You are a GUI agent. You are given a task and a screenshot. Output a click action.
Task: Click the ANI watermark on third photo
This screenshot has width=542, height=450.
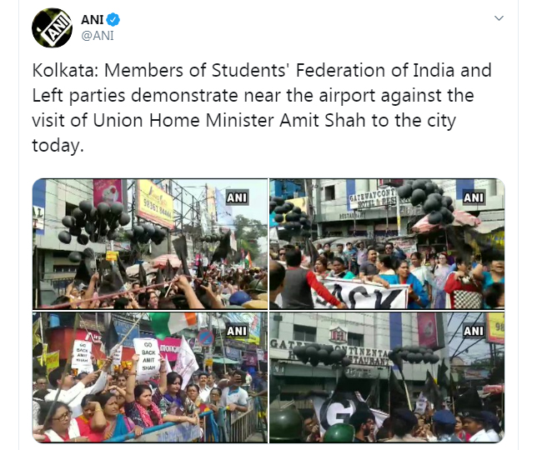[x=237, y=331]
